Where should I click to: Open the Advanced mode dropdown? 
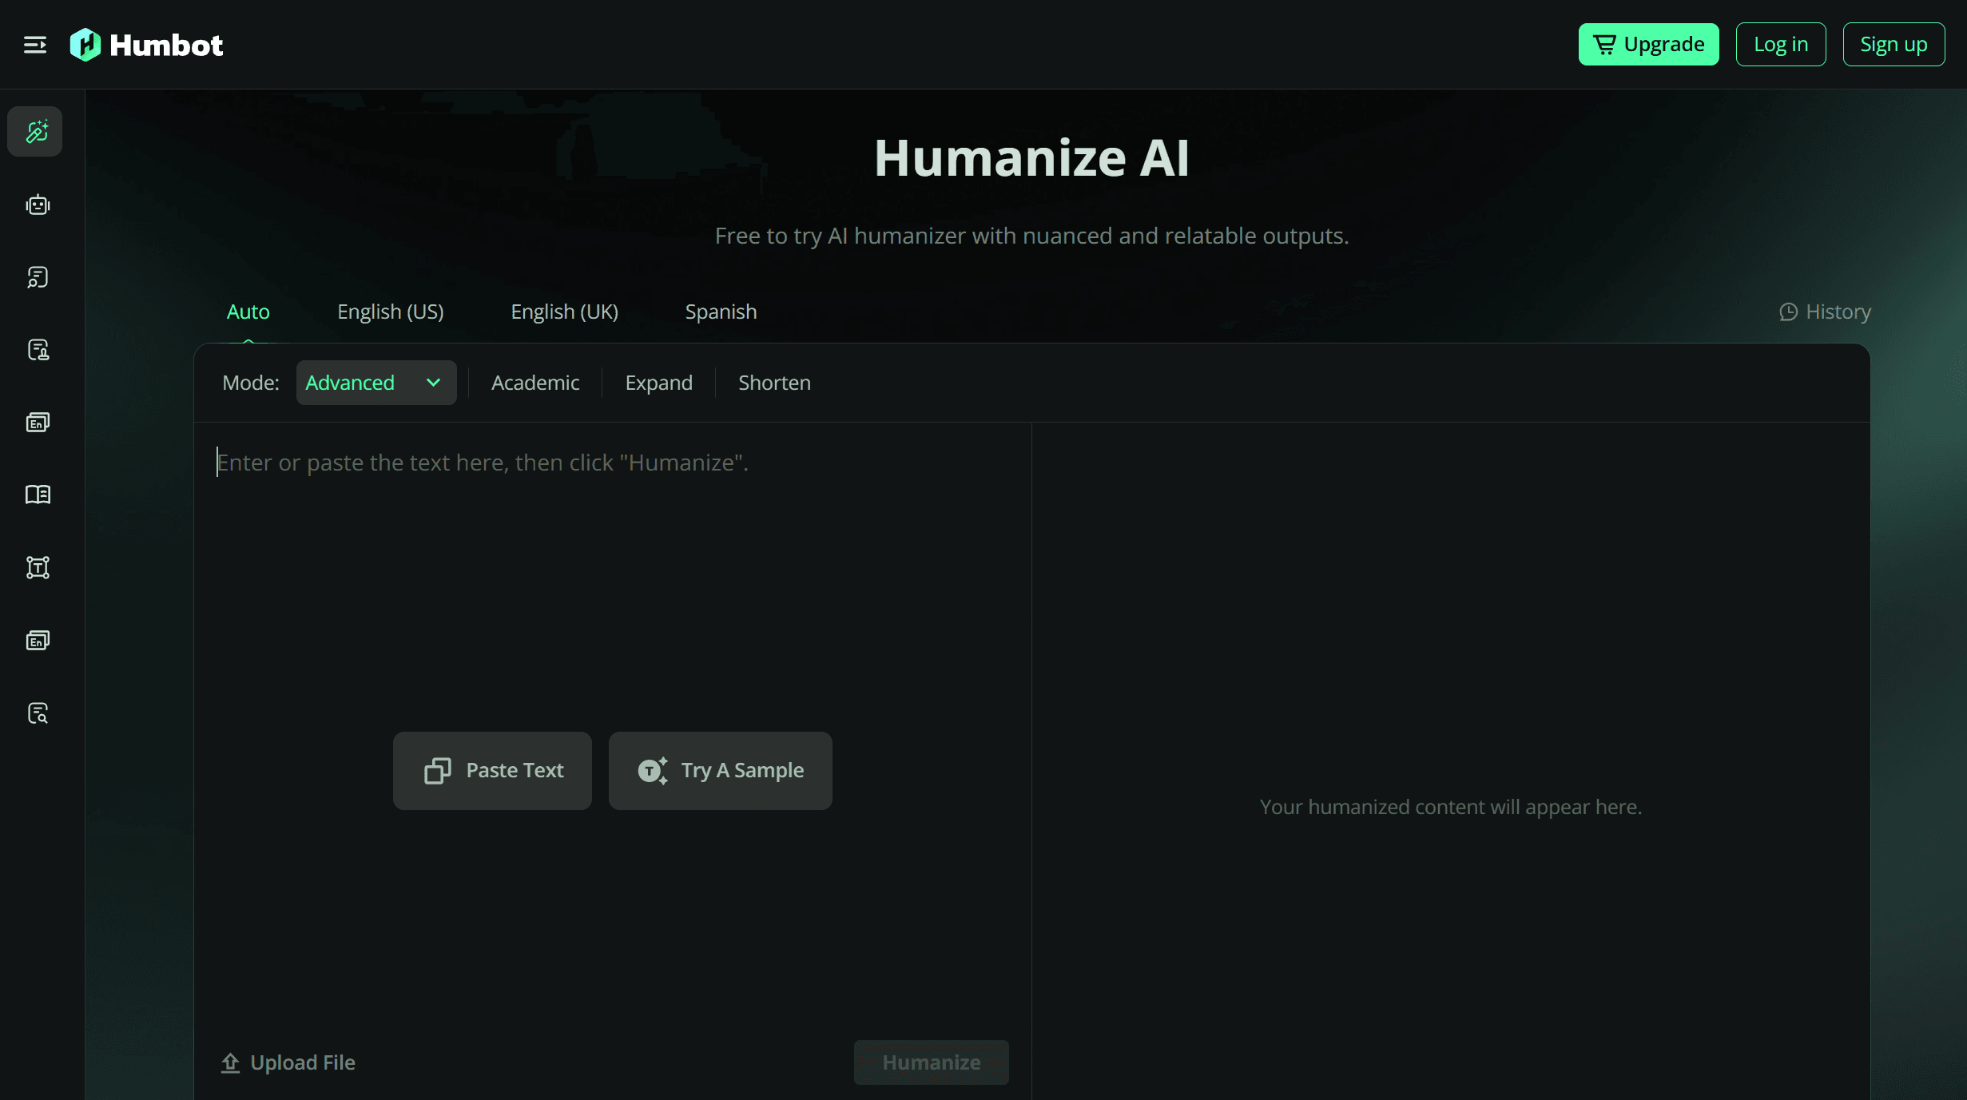[376, 382]
